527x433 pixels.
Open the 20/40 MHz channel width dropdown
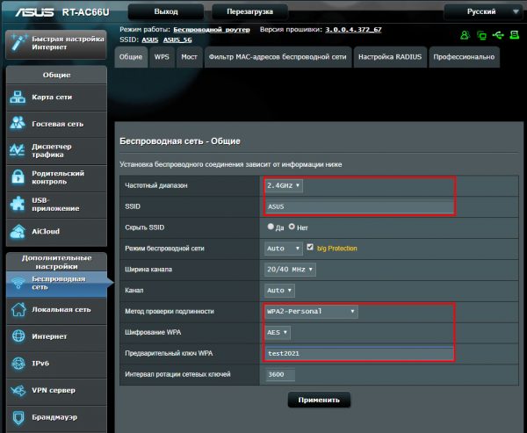[291, 270]
